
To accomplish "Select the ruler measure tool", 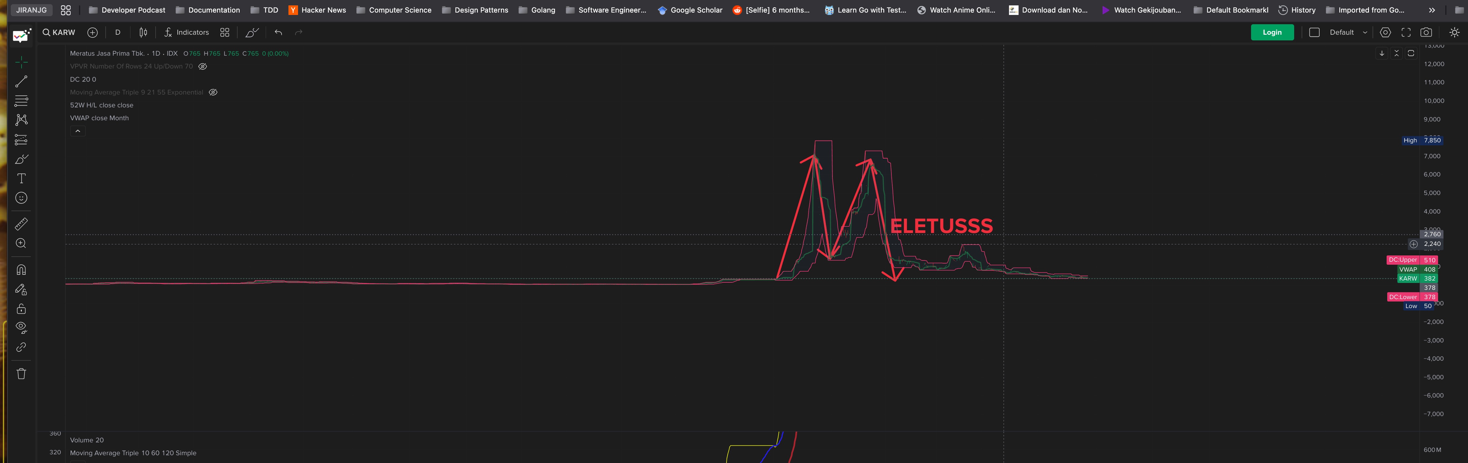I will tap(21, 224).
